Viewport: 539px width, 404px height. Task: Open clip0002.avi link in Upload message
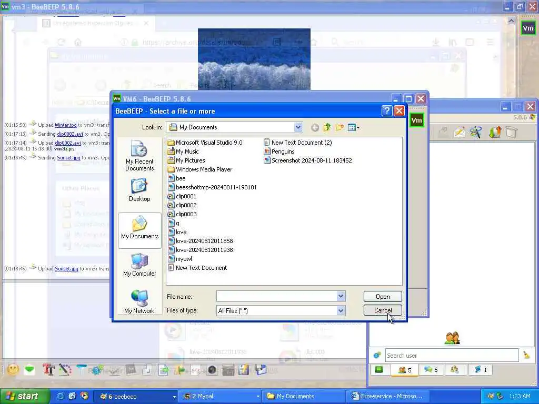(68, 143)
